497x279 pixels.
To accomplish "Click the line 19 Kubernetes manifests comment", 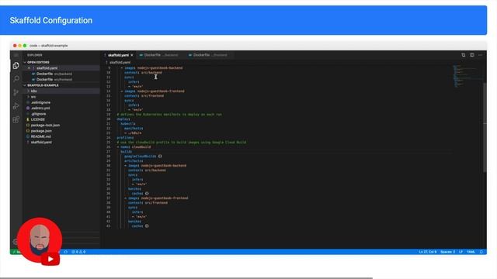I will coord(169,115).
